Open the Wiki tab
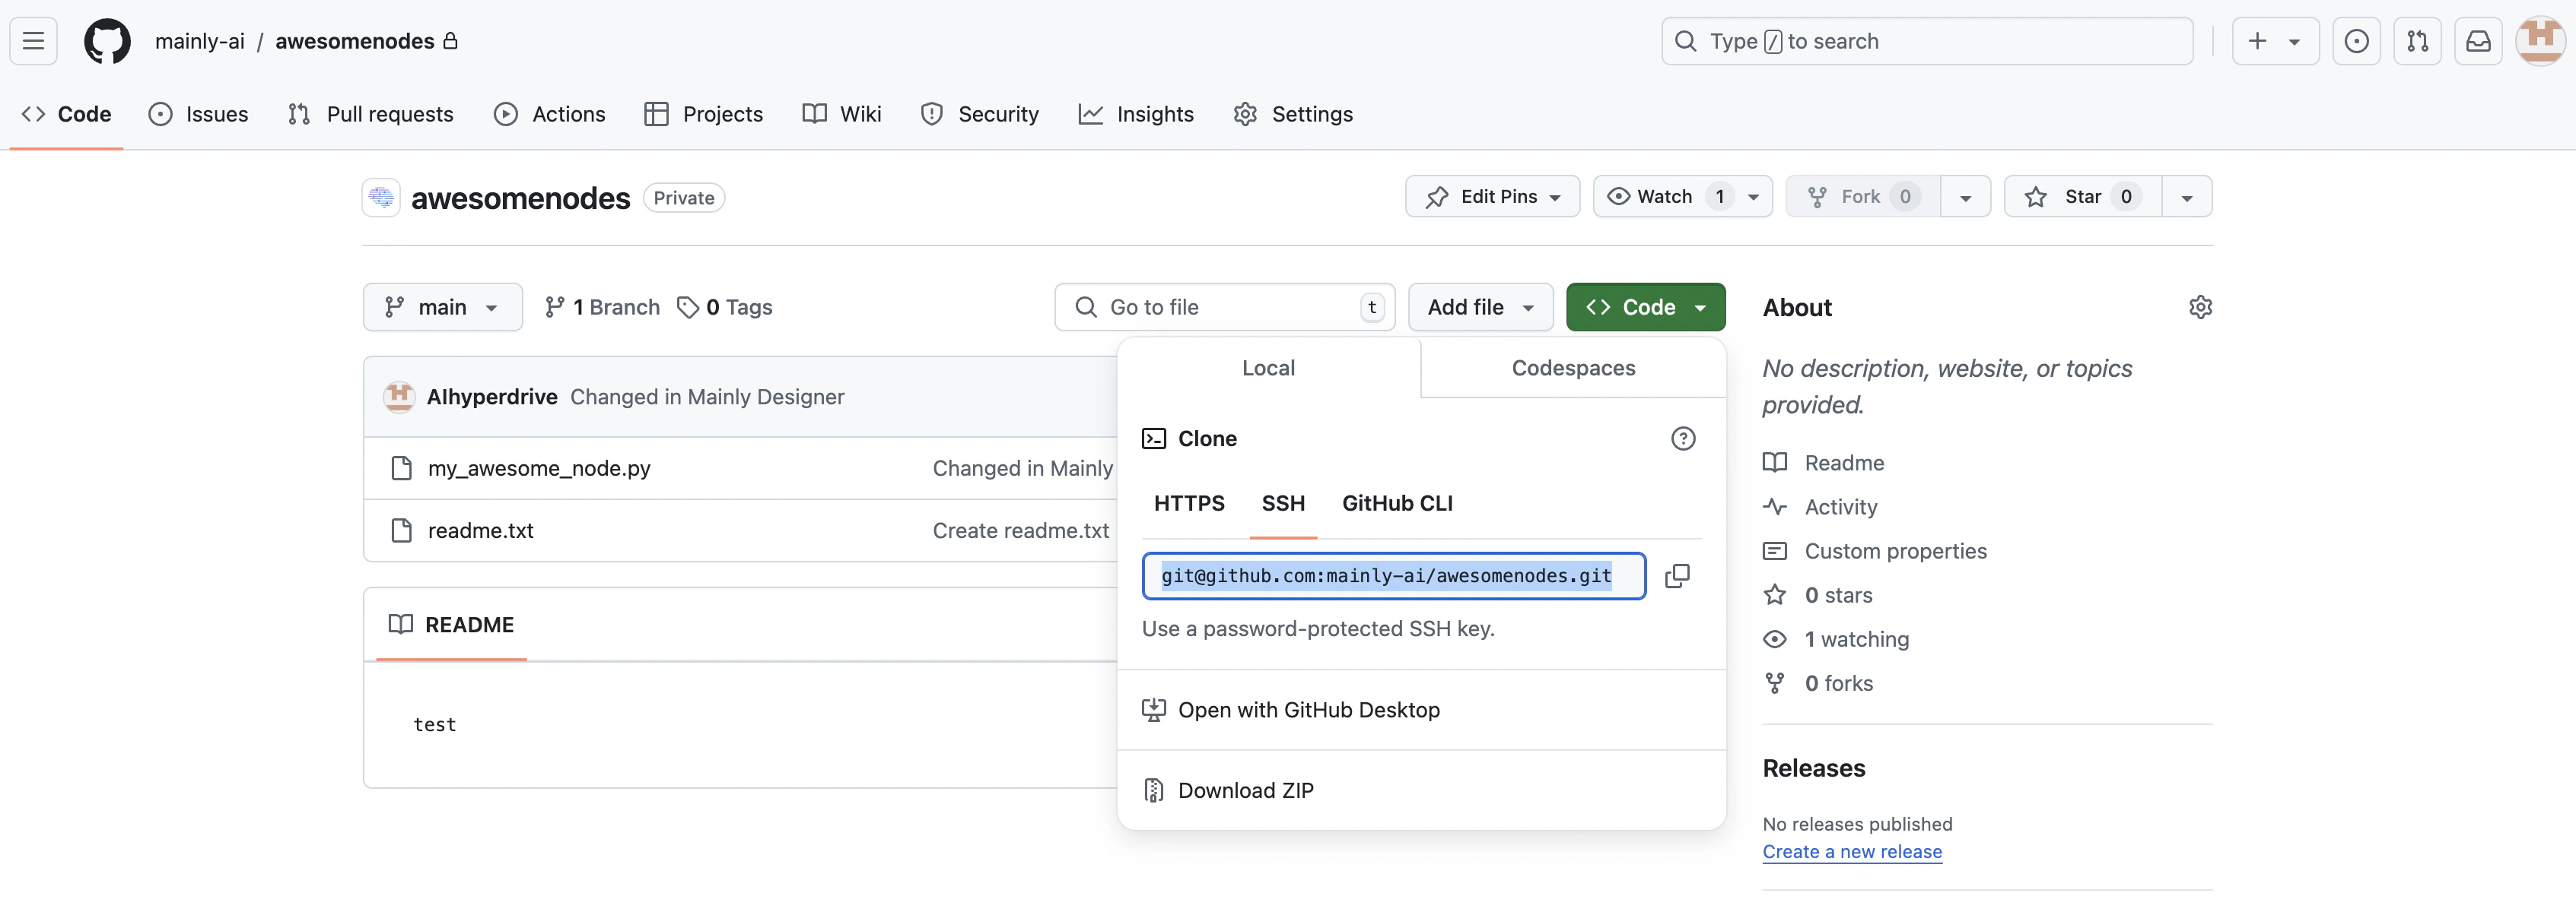The image size is (2576, 915). coord(841,114)
